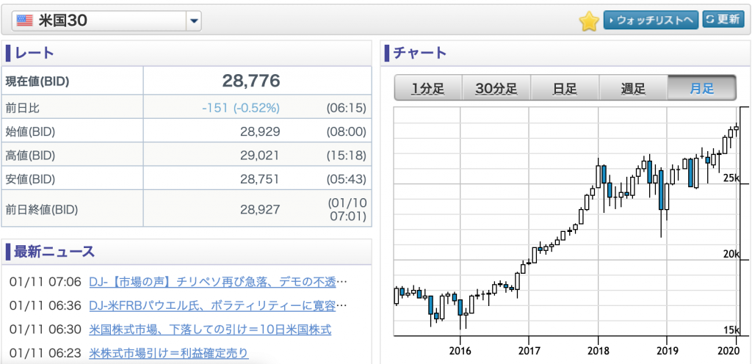Click the 2017 label on chart axis
Screen dimensions: 752x364
(x=529, y=350)
